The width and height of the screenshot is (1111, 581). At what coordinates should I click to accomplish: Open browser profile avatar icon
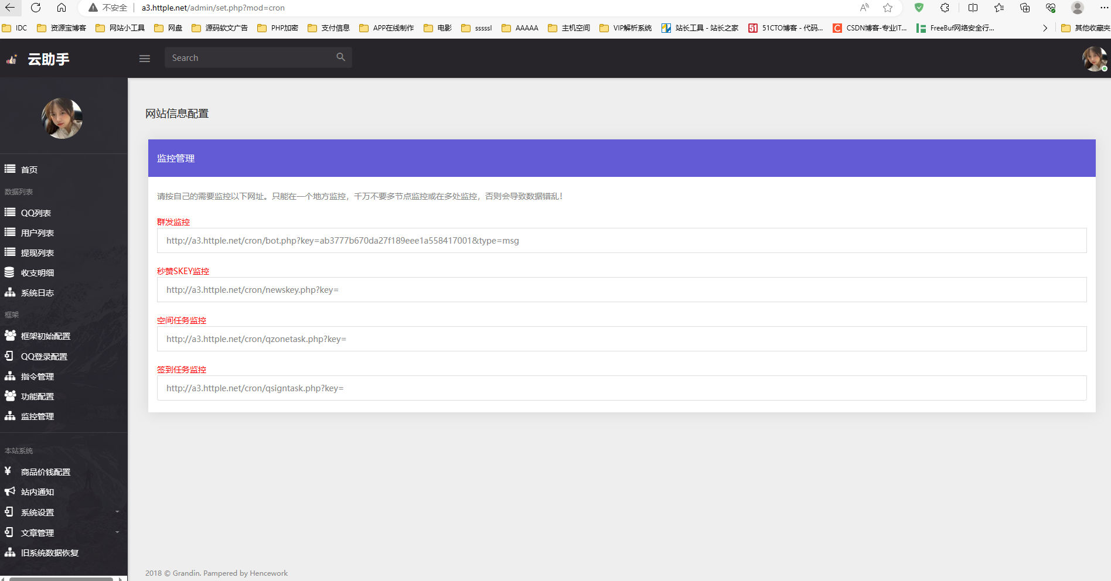tap(1077, 8)
